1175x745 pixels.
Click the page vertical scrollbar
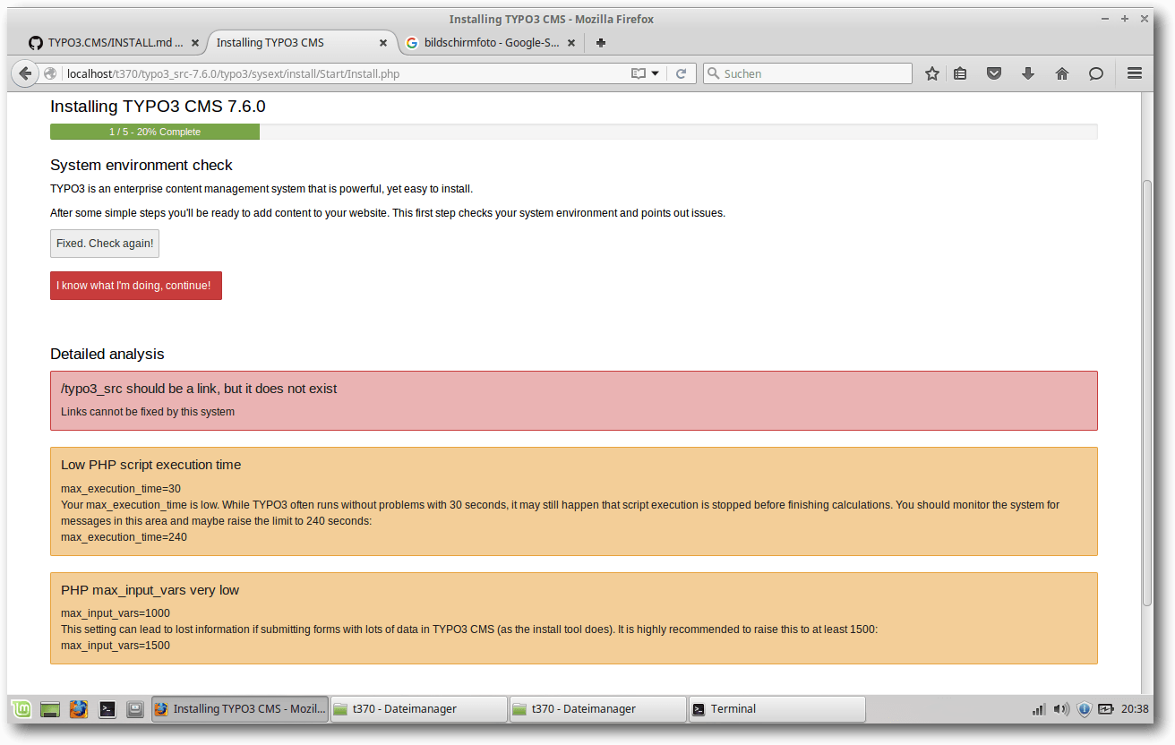click(1147, 392)
